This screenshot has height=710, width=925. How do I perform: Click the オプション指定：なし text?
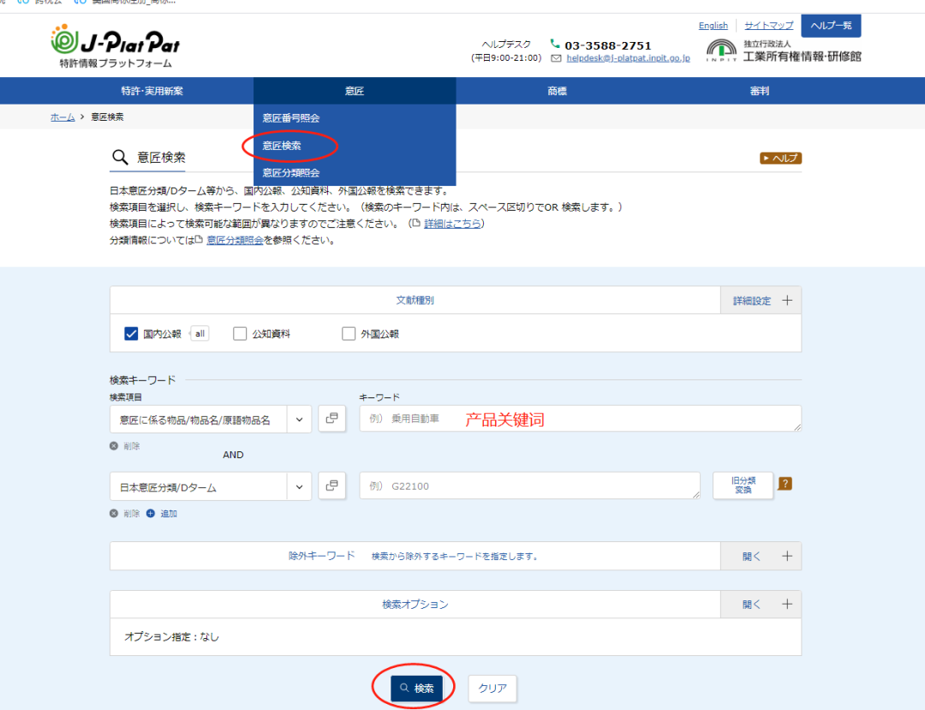tap(171, 637)
